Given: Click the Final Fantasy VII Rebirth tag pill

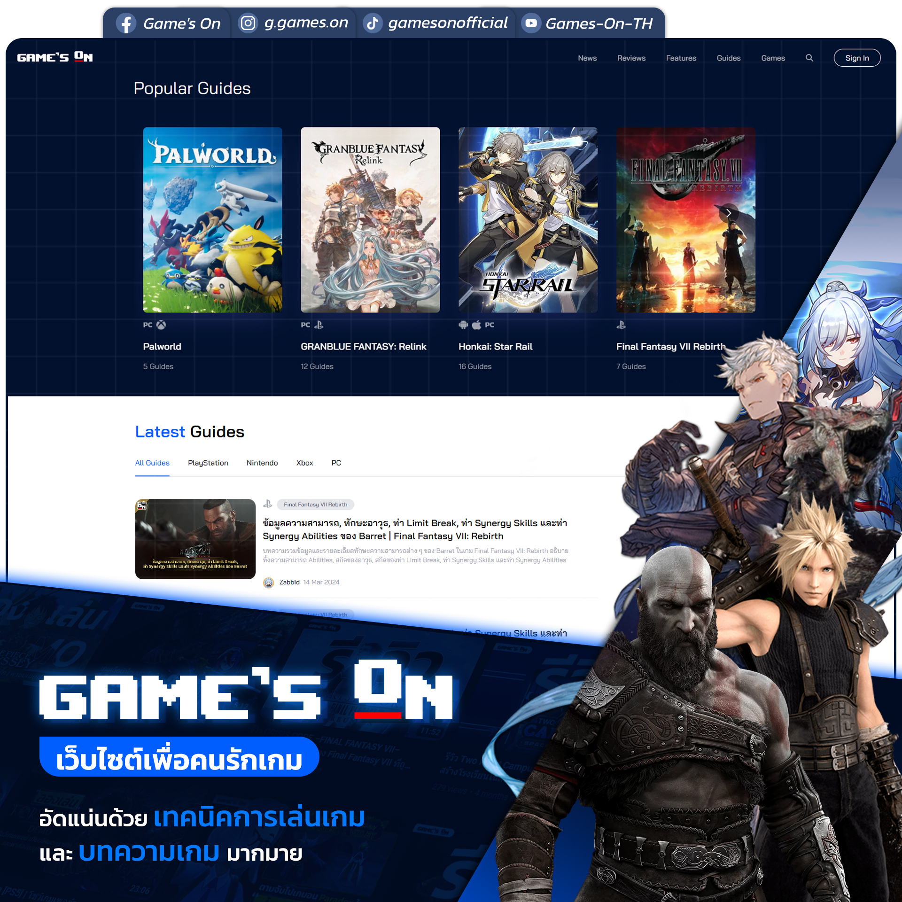Looking at the screenshot, I should coord(316,504).
